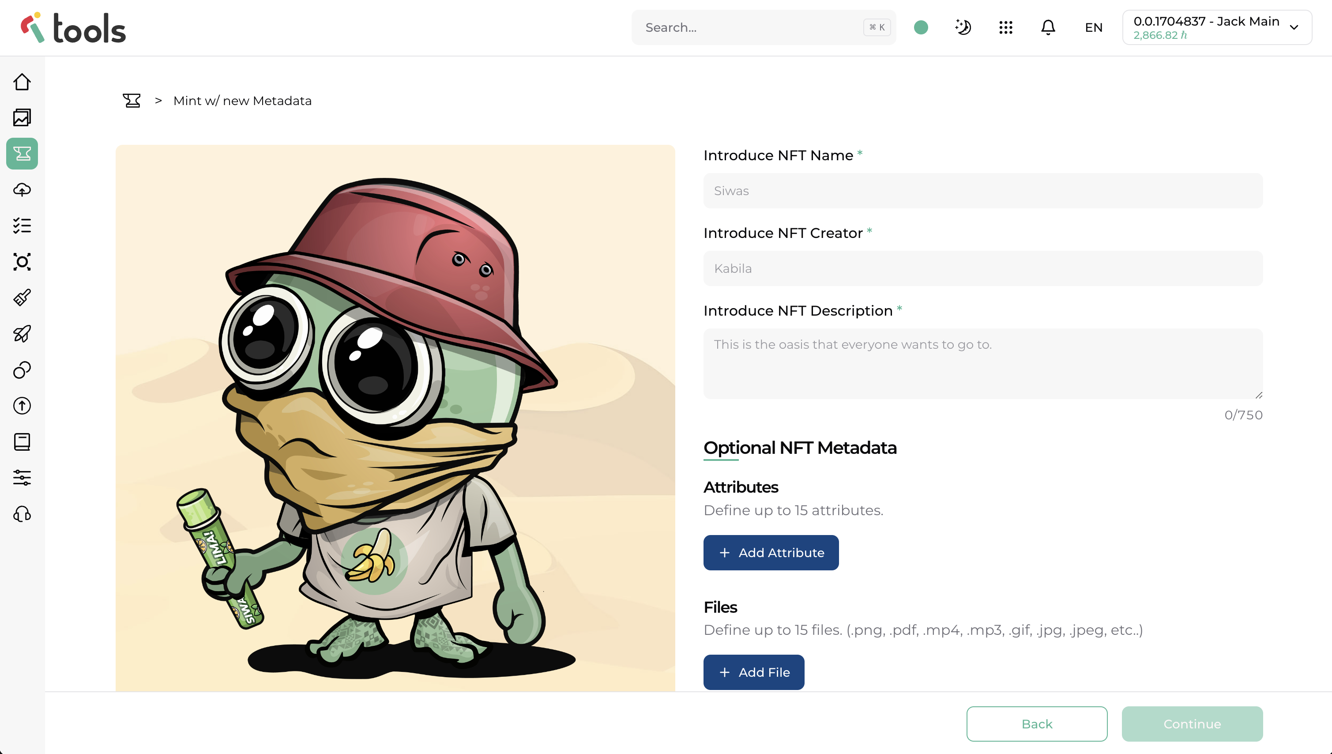Screen dimensions: 1332x754
Task: Focus the NFT Name input field
Action: tap(982, 191)
